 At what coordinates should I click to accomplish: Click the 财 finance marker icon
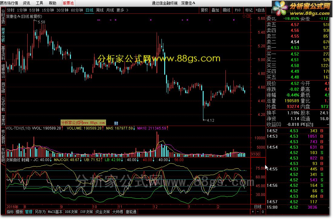[116, 123]
